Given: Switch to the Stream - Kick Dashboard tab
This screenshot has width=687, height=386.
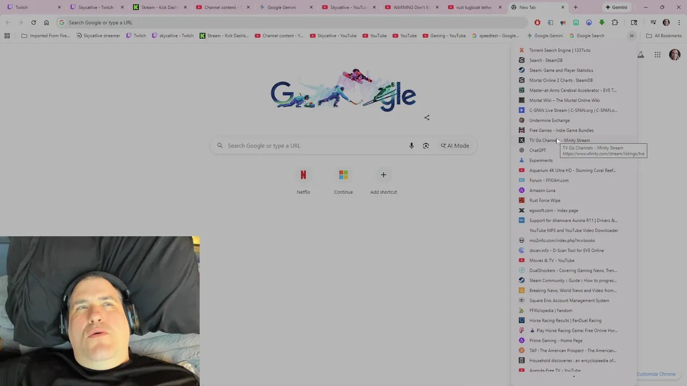Looking at the screenshot, I should point(160,8).
